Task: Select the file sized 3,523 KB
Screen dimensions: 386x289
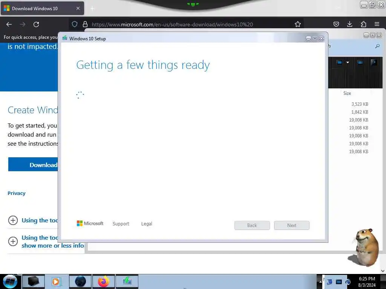Action: point(360,104)
